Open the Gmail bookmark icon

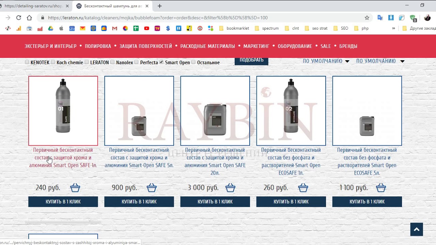[114, 28]
